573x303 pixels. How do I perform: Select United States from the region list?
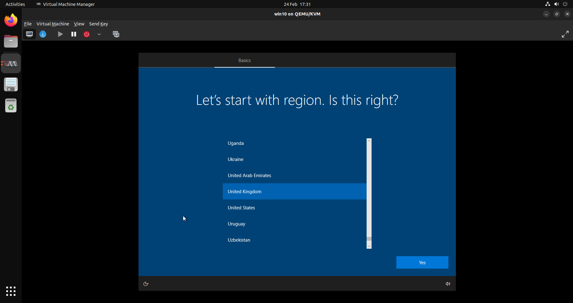pos(241,207)
